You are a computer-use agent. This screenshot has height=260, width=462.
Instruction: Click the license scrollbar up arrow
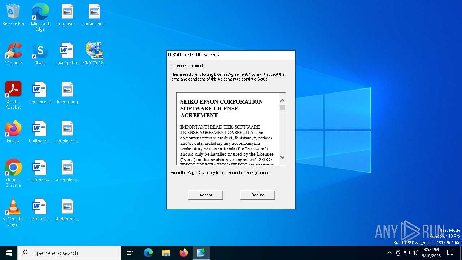click(x=282, y=101)
